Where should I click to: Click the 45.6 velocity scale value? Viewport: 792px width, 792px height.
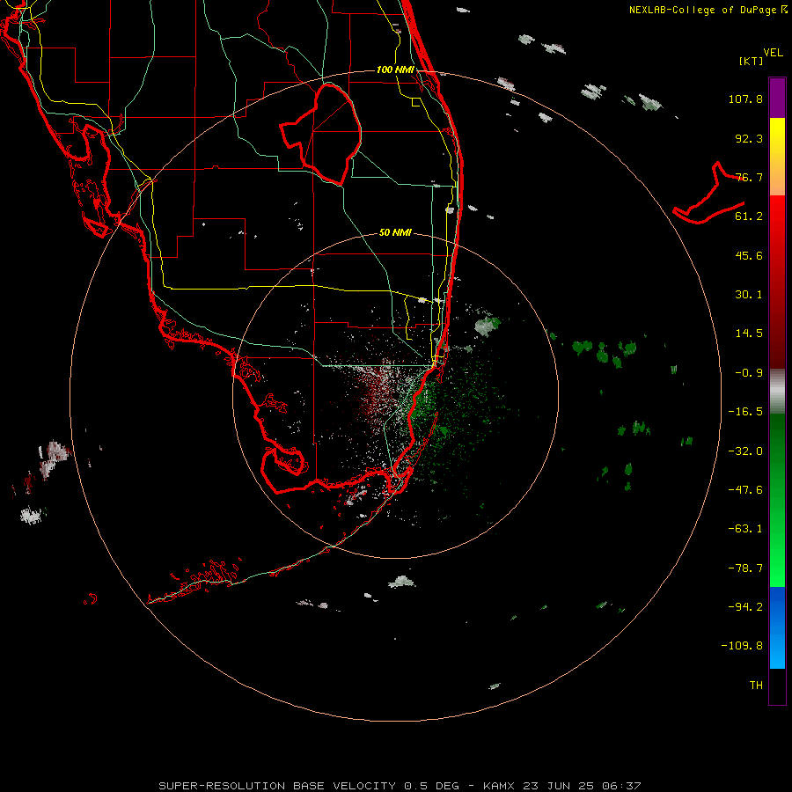coord(749,255)
